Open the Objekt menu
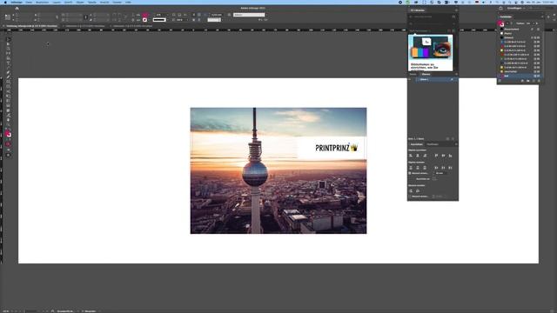Viewport: 557px width, 313px height. (x=80, y=2)
